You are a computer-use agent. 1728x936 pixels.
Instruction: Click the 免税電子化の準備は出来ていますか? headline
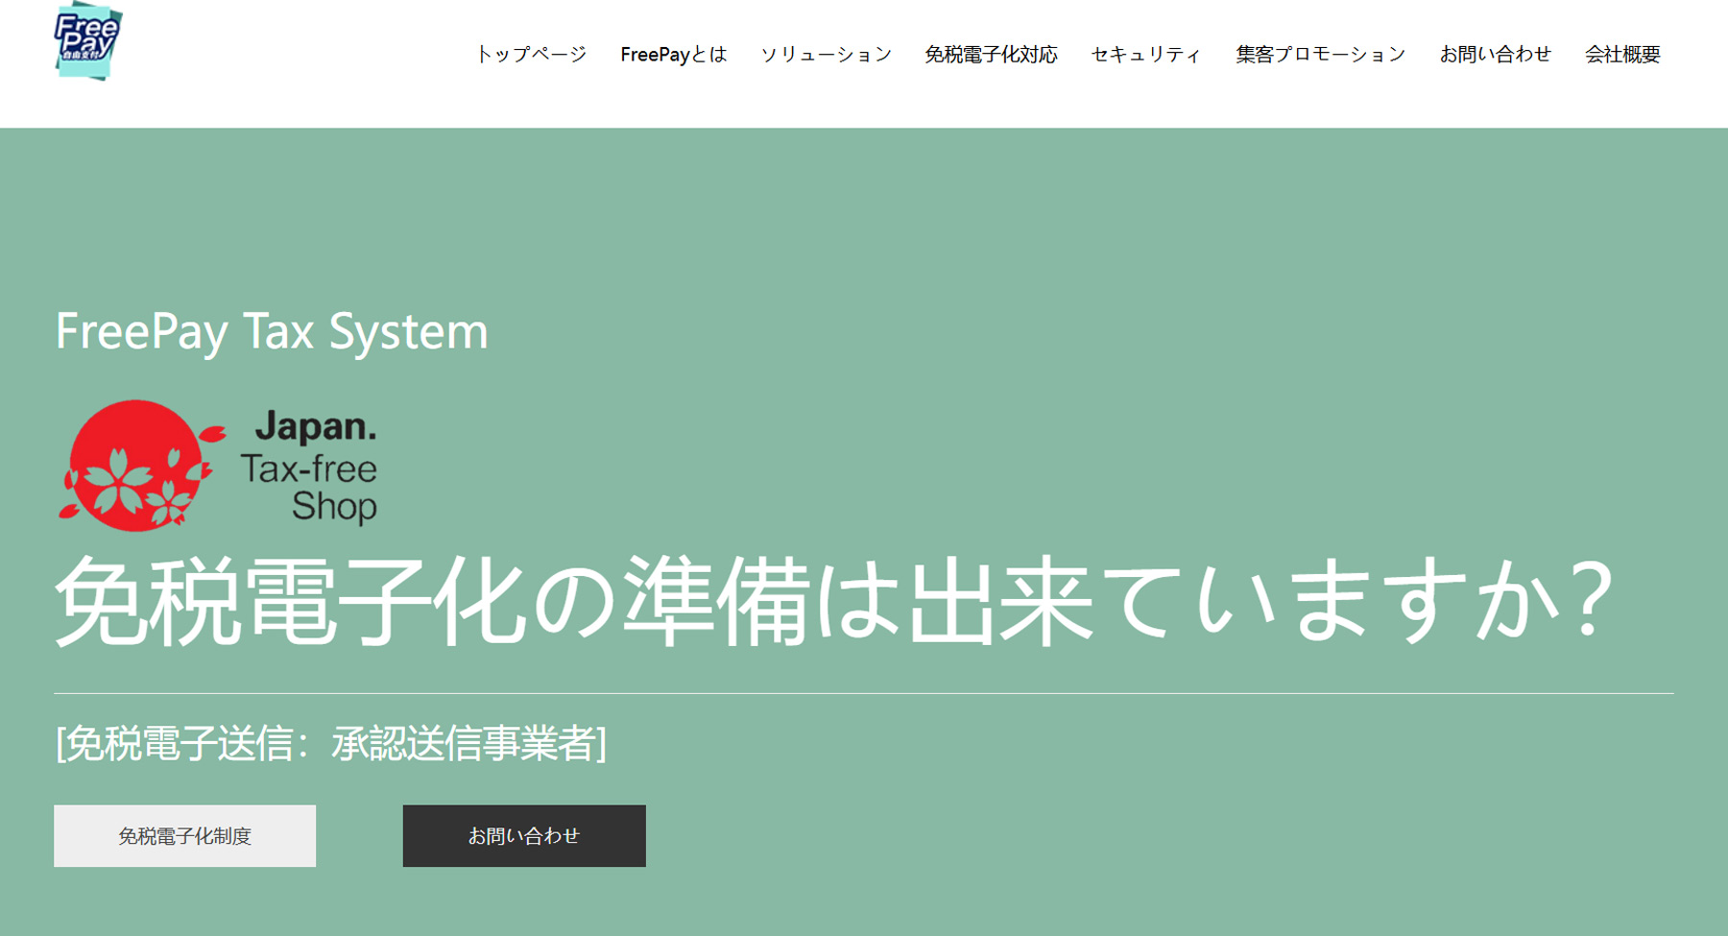(833, 602)
